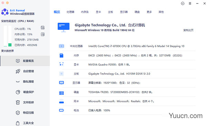Image resolution: width=207 pixels, height=126 pixels.
Task: Click the trash bin icon beside 文件粉碎
Action: coord(18,102)
